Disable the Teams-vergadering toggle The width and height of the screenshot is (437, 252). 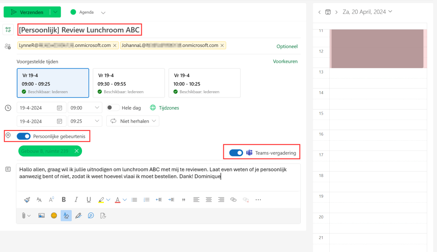236,153
